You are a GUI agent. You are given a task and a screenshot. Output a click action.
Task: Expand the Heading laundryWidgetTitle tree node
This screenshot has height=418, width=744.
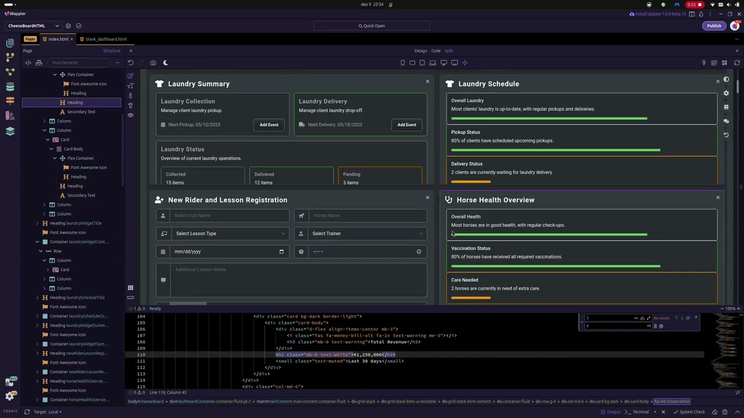(x=37, y=223)
